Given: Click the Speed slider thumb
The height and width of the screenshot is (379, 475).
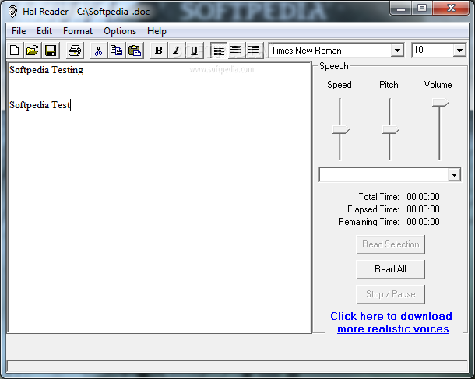Looking at the screenshot, I should pos(341,129).
